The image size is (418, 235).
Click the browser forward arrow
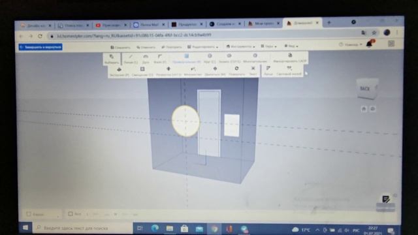coord(31,36)
